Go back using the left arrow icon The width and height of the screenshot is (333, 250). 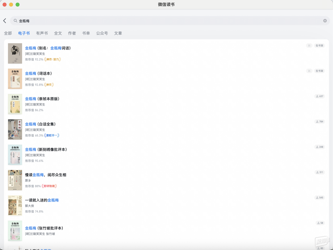tap(5, 21)
